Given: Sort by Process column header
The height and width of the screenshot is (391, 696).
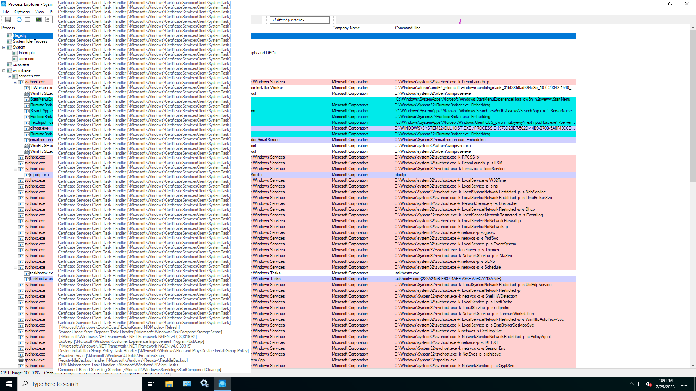Looking at the screenshot, I should tap(26, 28).
